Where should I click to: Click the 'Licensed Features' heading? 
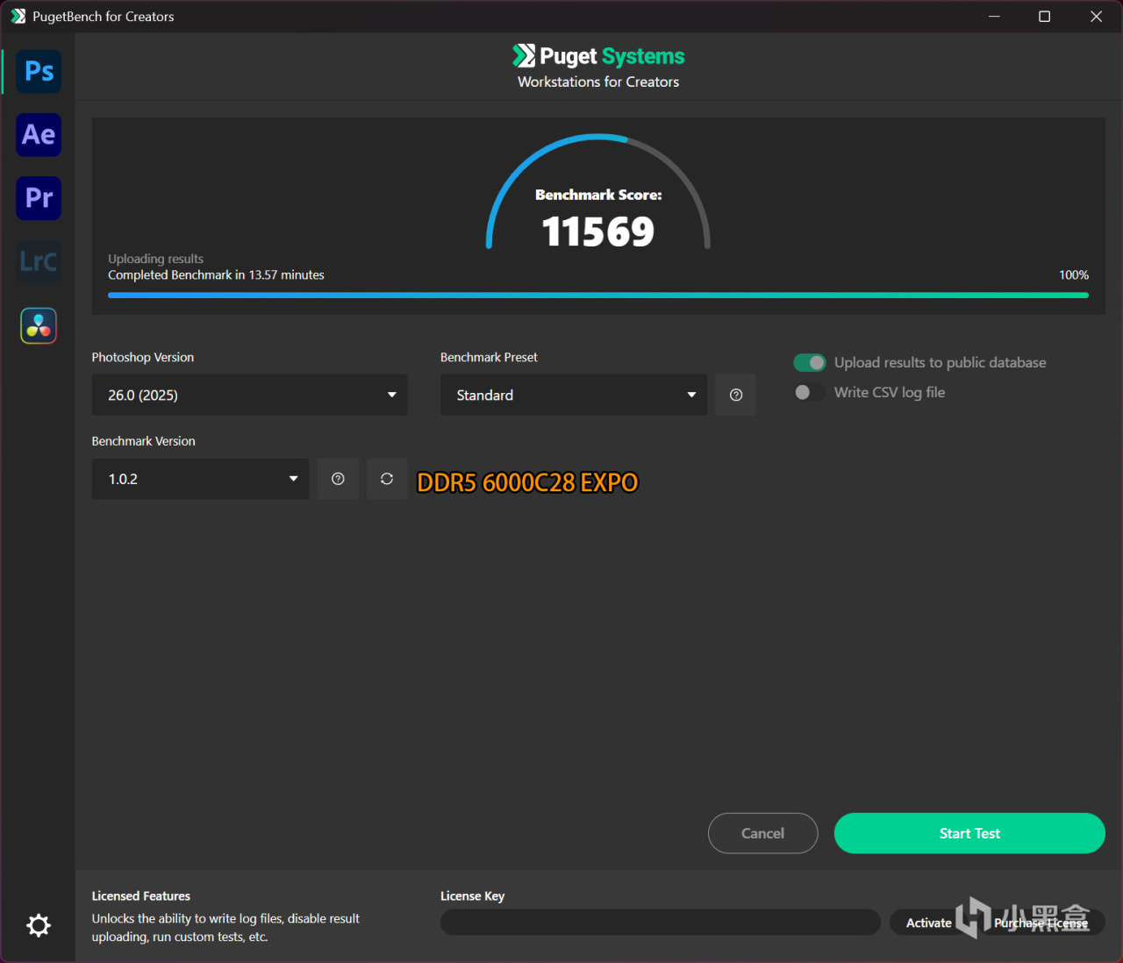click(x=141, y=896)
